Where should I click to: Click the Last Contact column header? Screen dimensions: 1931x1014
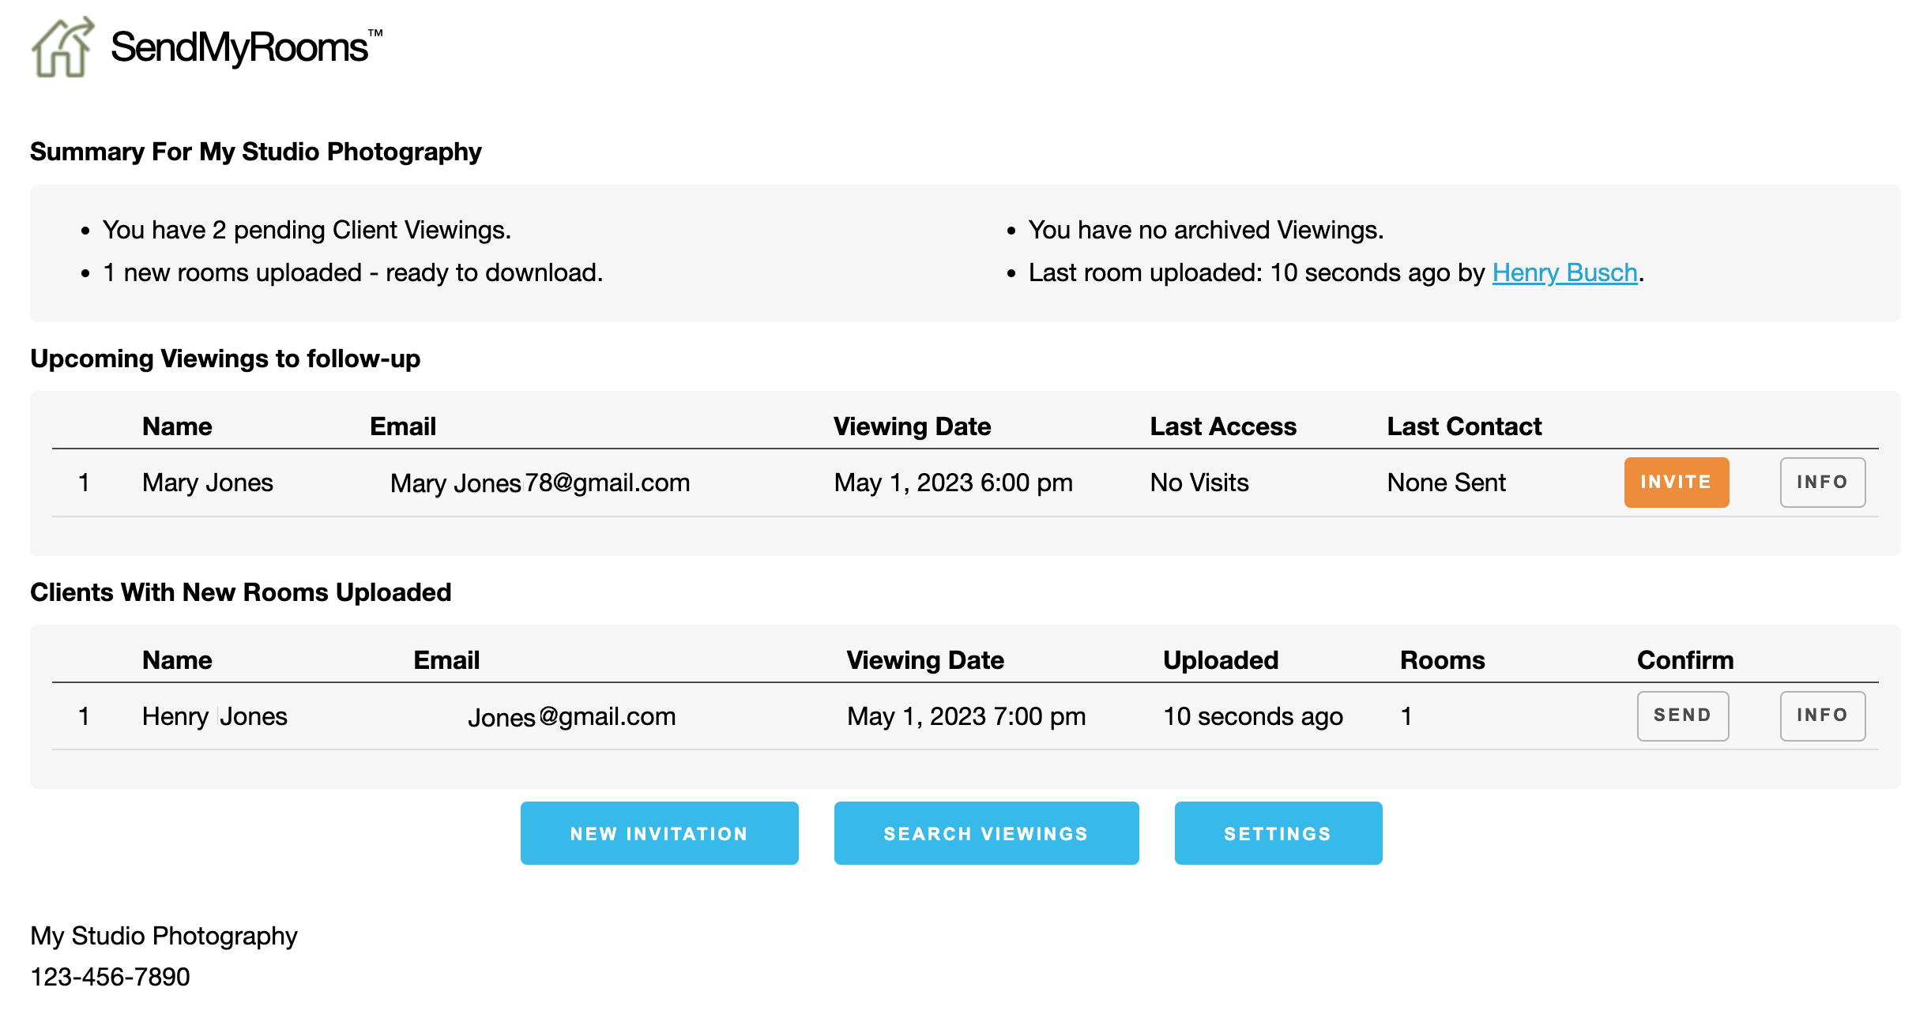tap(1463, 426)
